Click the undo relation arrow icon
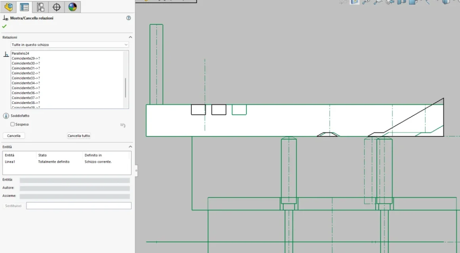This screenshot has height=253, width=460. pos(123,125)
